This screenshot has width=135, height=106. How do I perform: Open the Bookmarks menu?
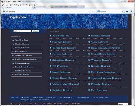point(24,5)
